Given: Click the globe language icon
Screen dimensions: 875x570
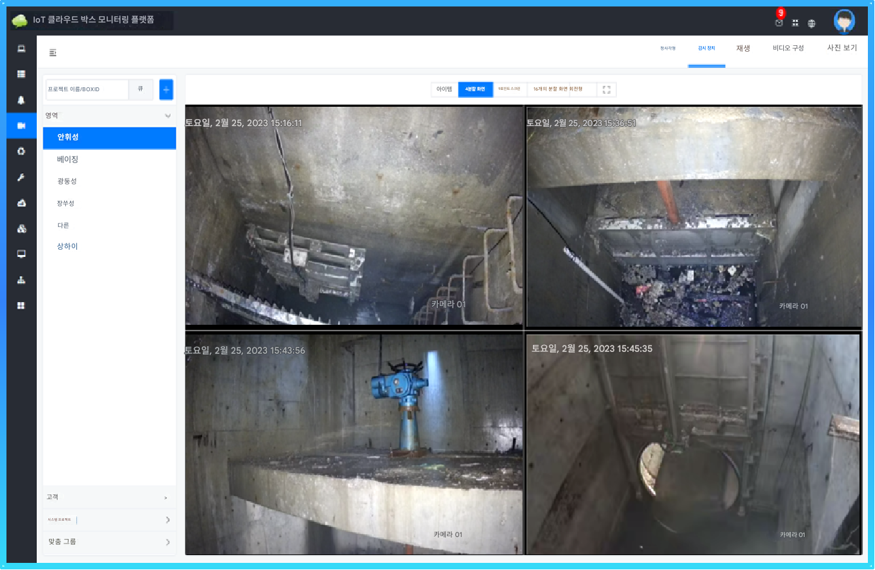Looking at the screenshot, I should tap(812, 23).
